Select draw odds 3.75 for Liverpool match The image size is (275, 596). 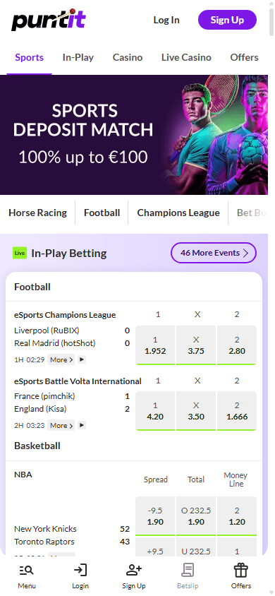click(196, 345)
